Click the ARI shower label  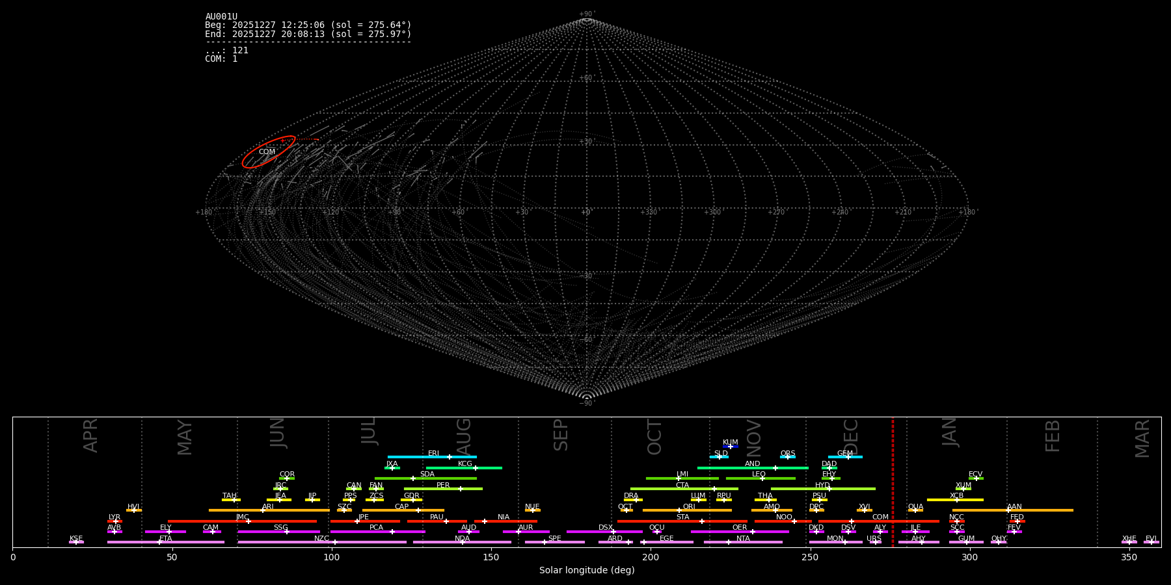[x=268, y=507]
